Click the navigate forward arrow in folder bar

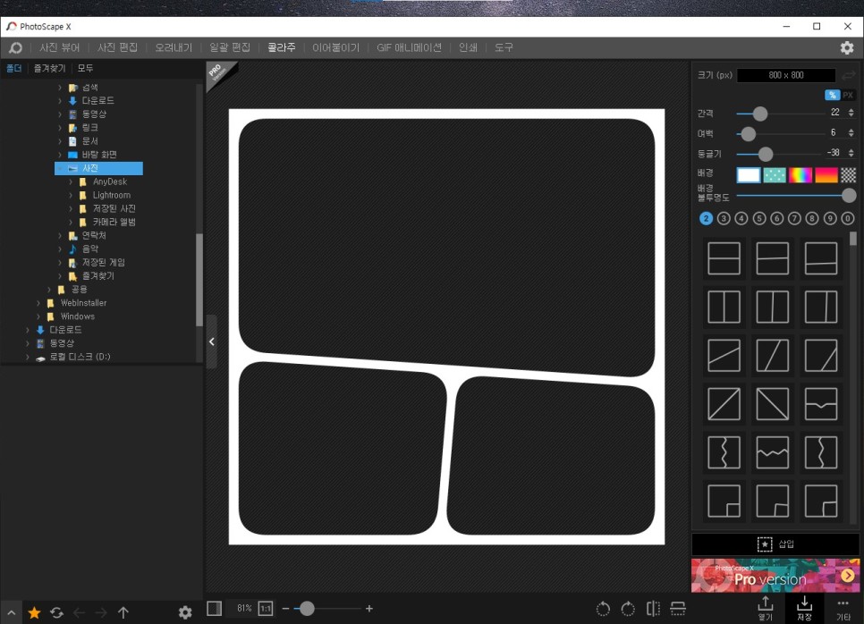(x=101, y=612)
